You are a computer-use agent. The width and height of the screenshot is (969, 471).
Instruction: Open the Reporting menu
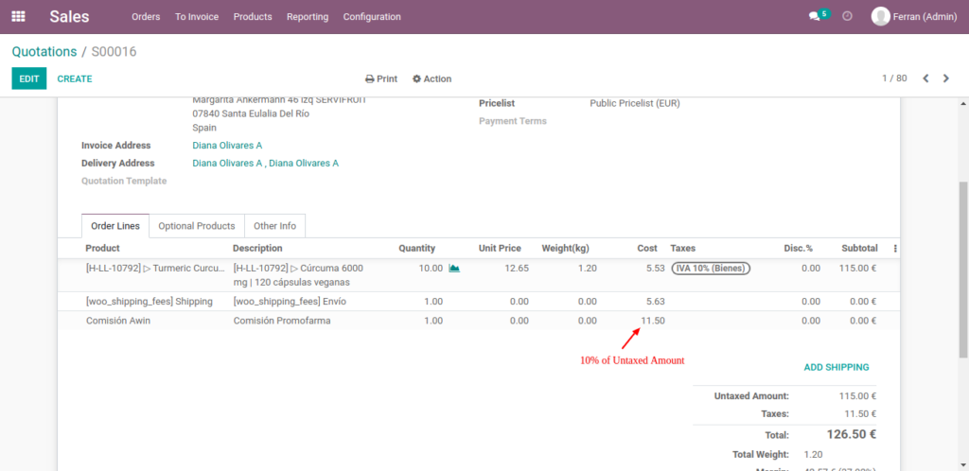point(308,17)
